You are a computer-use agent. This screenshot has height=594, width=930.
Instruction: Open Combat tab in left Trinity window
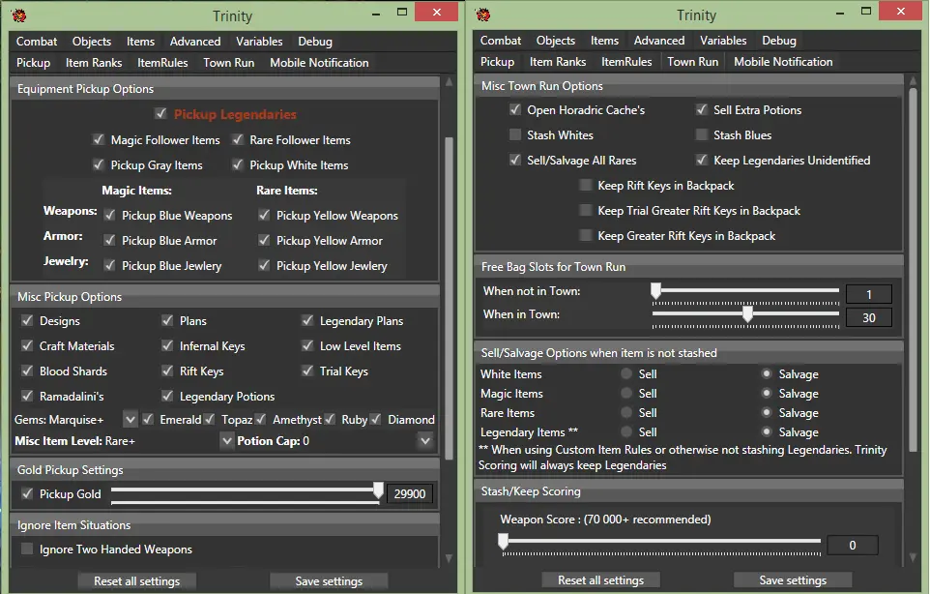[37, 41]
